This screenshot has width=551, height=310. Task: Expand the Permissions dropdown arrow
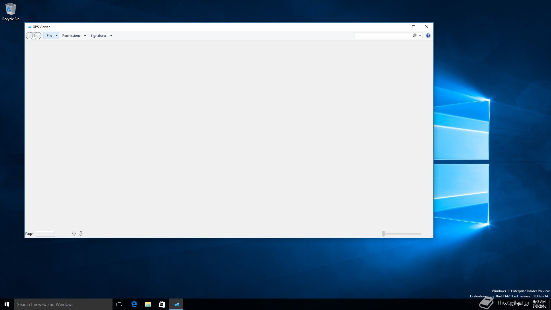point(85,36)
